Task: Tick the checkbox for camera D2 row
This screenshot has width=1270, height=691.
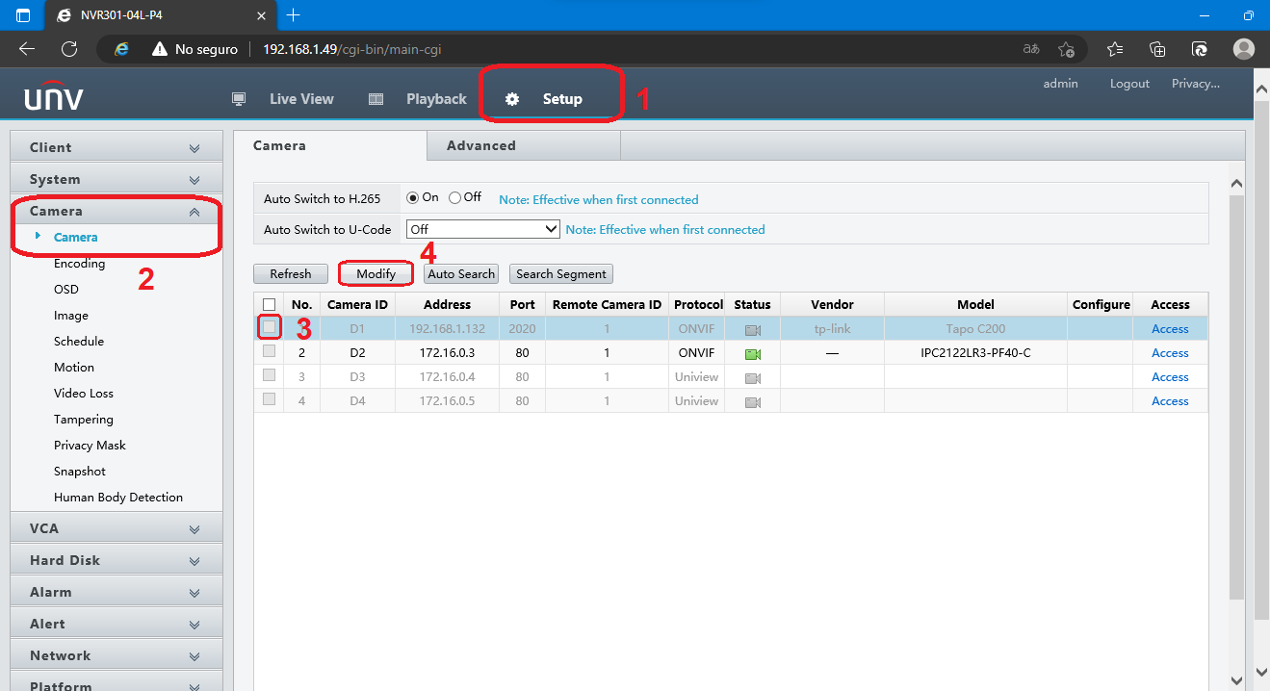Action: [x=269, y=352]
